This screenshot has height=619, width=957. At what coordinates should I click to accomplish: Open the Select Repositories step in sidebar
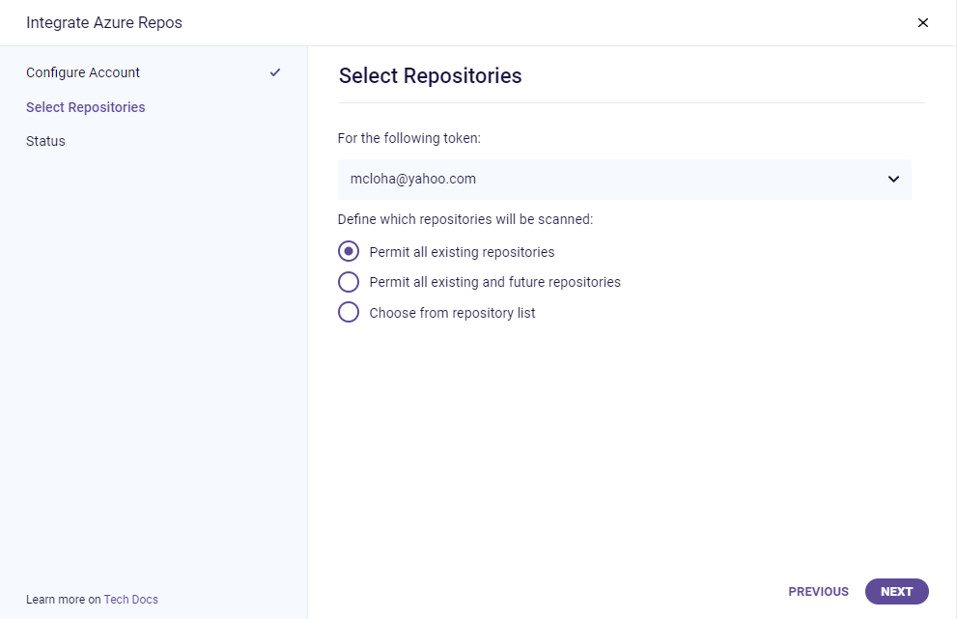[86, 107]
